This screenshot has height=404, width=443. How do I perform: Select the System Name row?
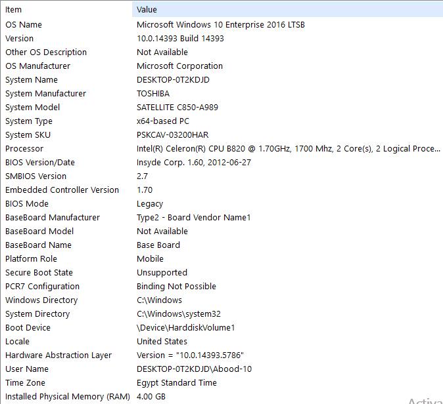32,80
